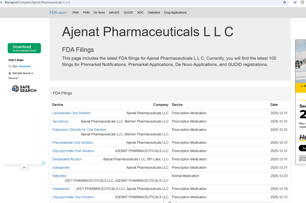Open the Tacrolimus filing
306x203 pixels.
(60, 121)
